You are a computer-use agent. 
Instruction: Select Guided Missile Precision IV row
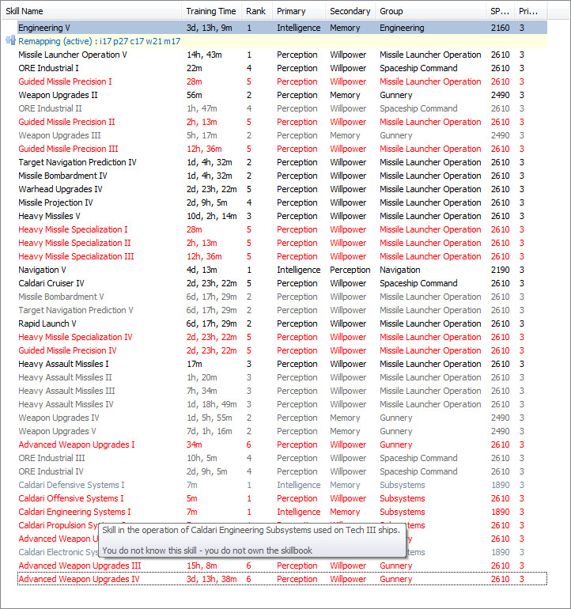point(282,350)
